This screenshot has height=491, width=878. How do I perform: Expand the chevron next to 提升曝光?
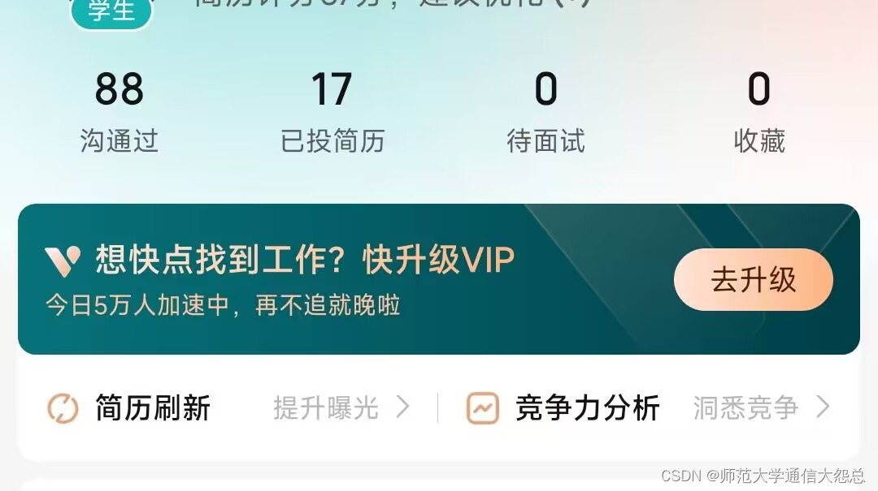pyautogui.click(x=403, y=407)
